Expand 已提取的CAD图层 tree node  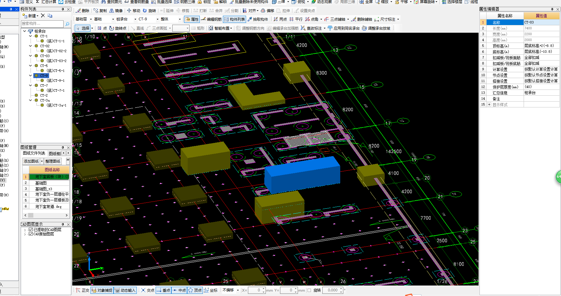coord(25,230)
